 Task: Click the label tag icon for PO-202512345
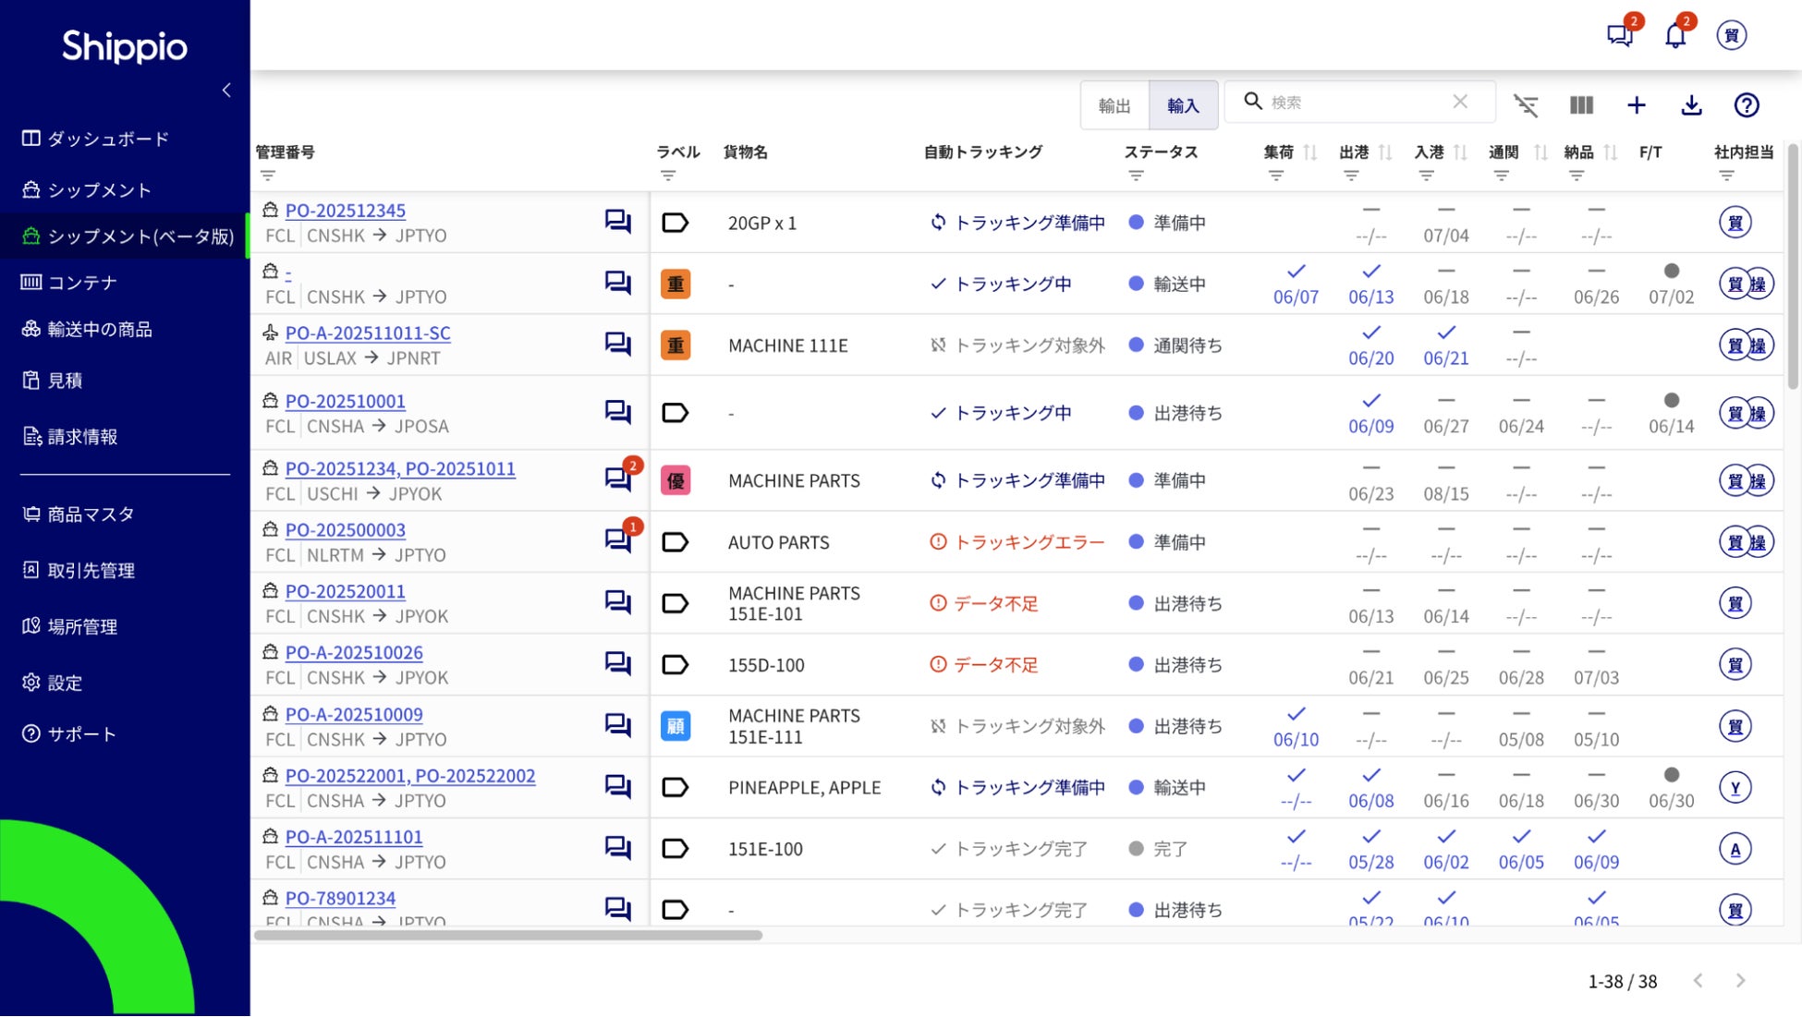676,223
